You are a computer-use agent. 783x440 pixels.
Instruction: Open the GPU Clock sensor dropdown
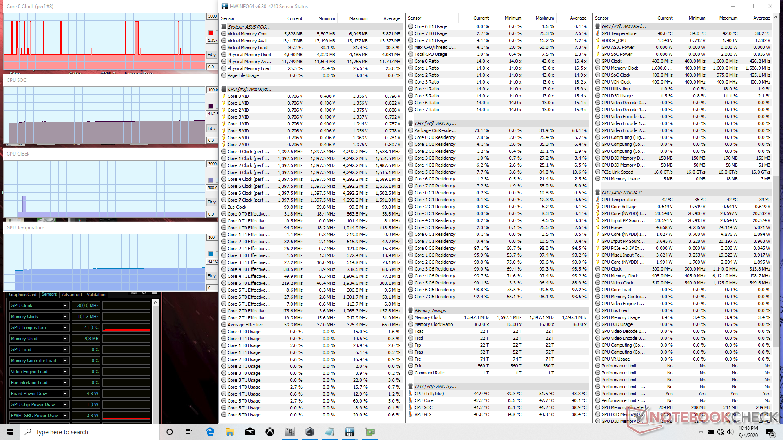coord(65,306)
